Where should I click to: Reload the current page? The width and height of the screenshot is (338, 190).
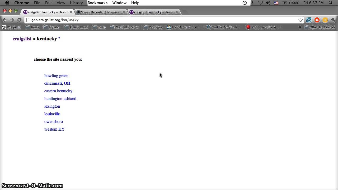click(x=19, y=20)
